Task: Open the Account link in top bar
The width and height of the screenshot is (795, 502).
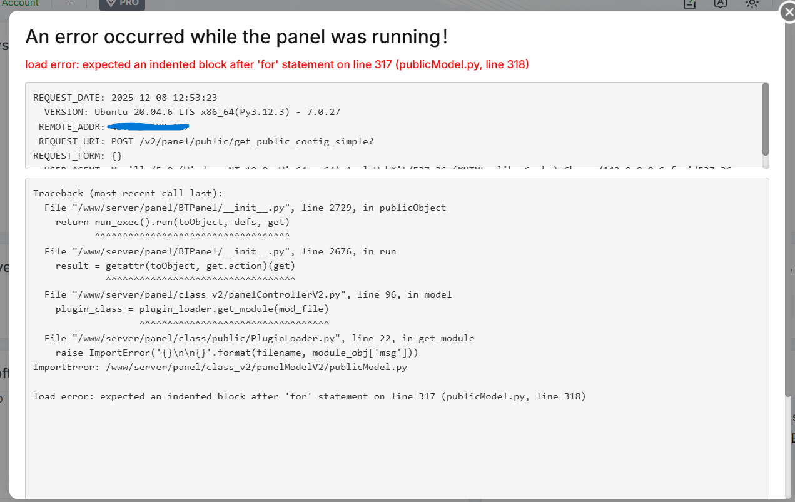Action: [21, 3]
